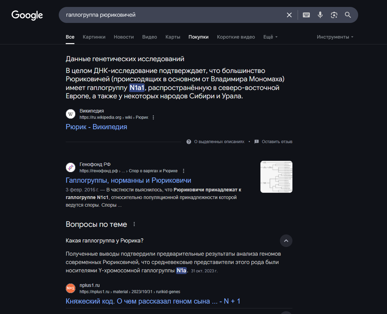
Task: Open the on-screen keyboard input tool
Action: 306,15
